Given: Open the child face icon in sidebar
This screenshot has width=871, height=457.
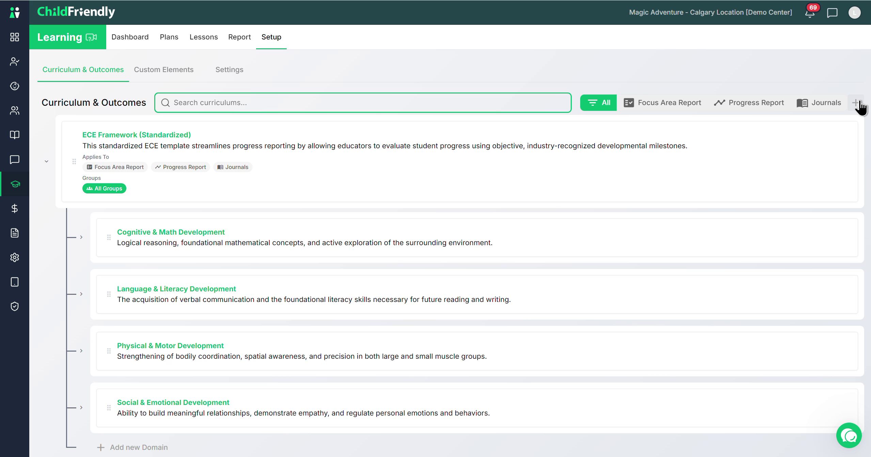Looking at the screenshot, I should tap(15, 86).
